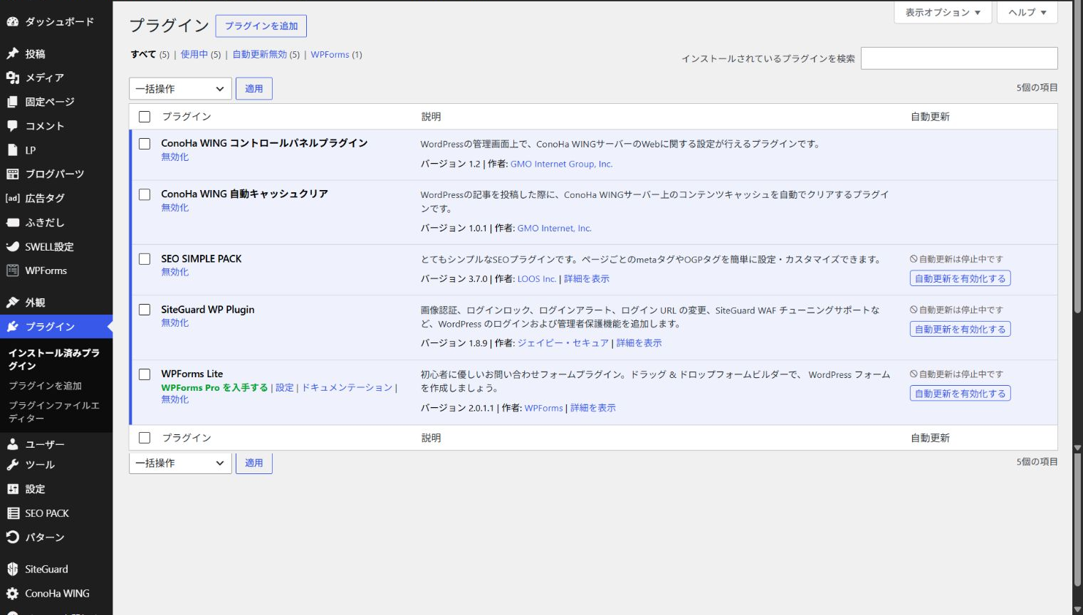Sort by プラグイン column header at top
Screen dimensions: 1083x615
click(187, 117)
